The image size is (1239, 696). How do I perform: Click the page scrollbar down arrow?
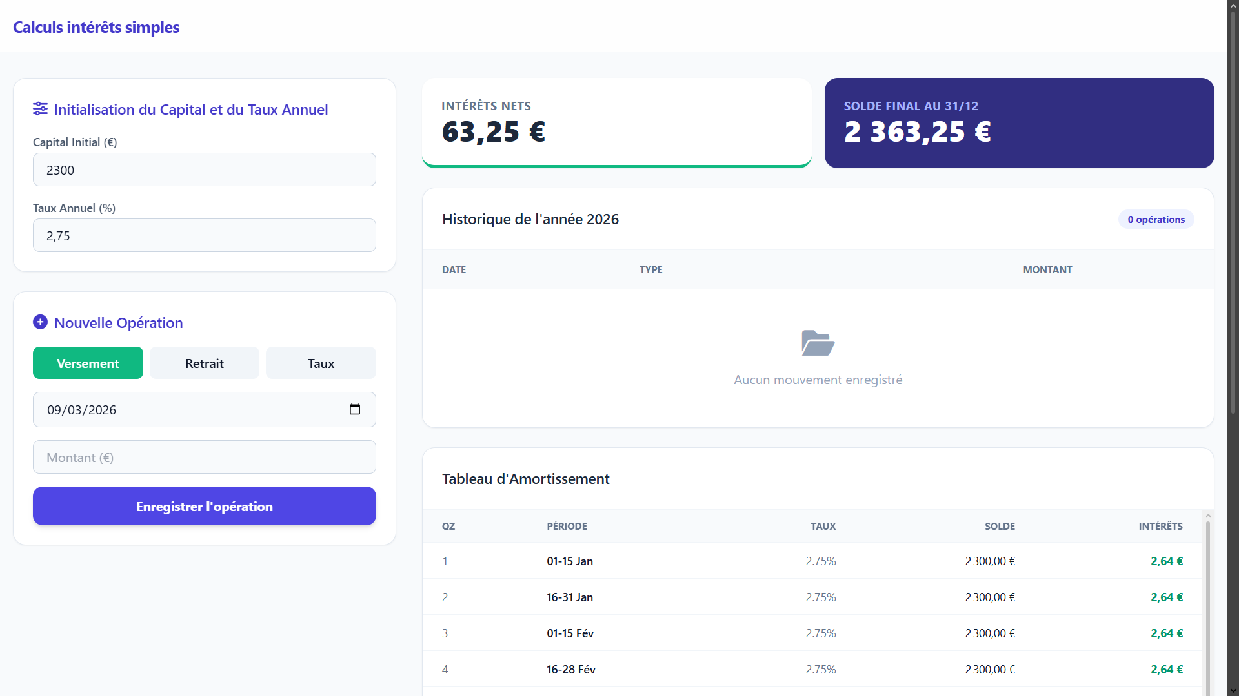point(1233,690)
